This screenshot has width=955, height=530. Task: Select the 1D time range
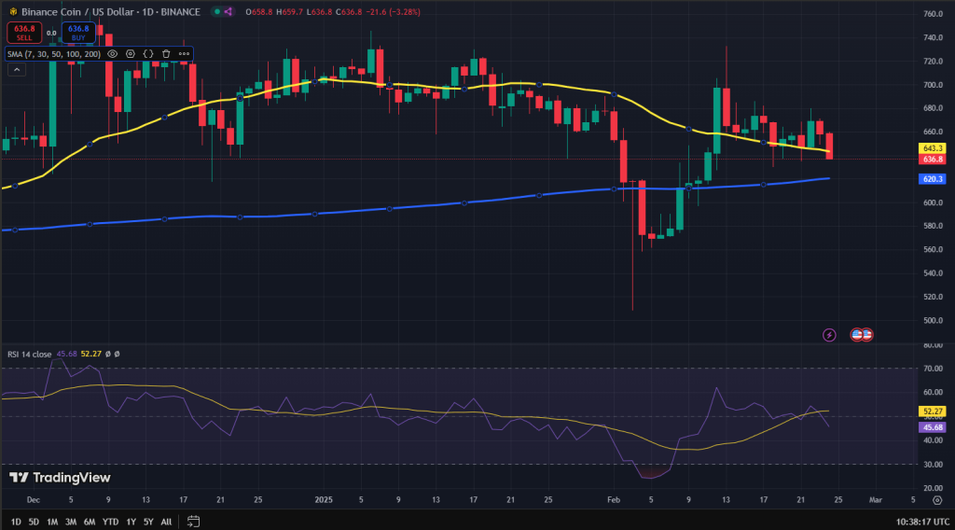pos(16,522)
